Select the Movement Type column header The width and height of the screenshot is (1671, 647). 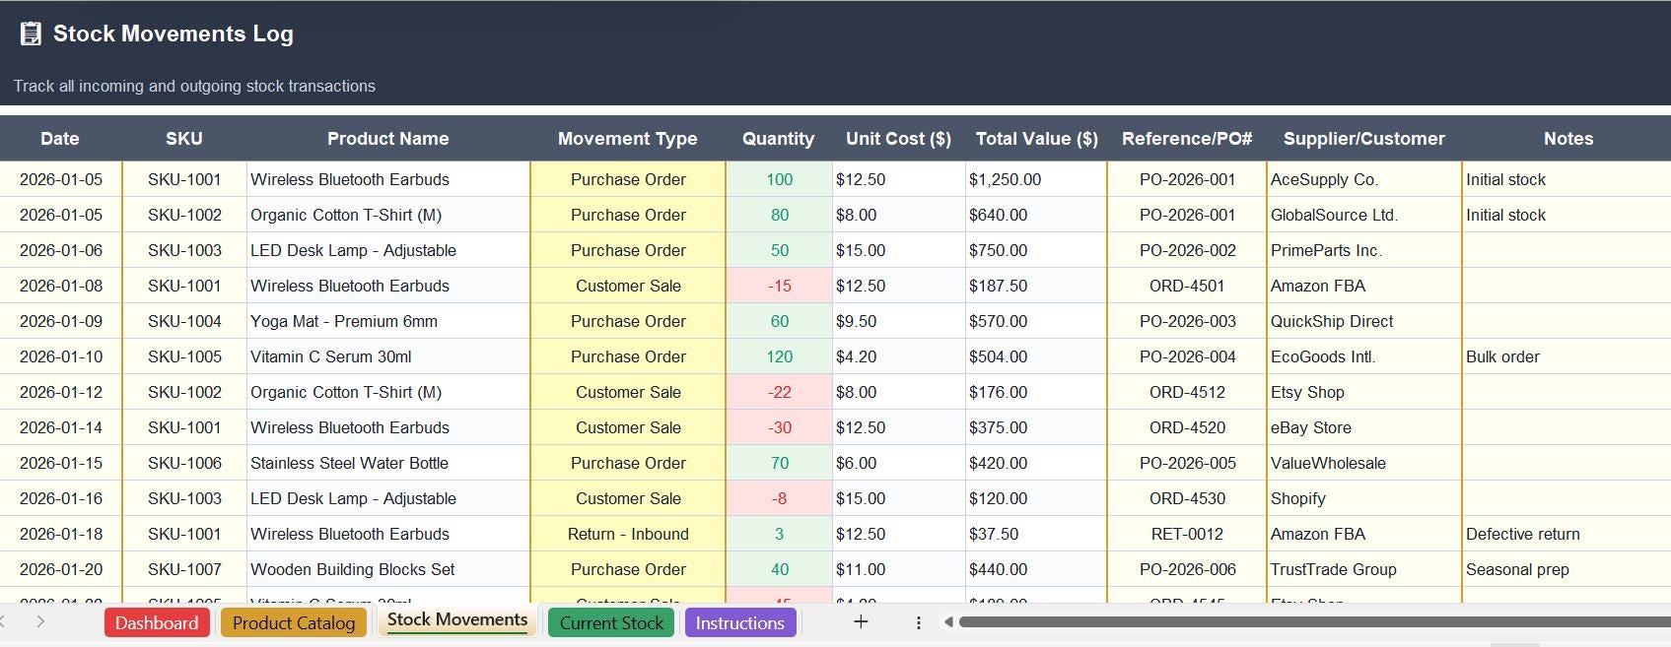tap(628, 139)
